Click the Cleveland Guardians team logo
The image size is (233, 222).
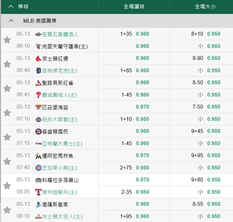(38, 46)
